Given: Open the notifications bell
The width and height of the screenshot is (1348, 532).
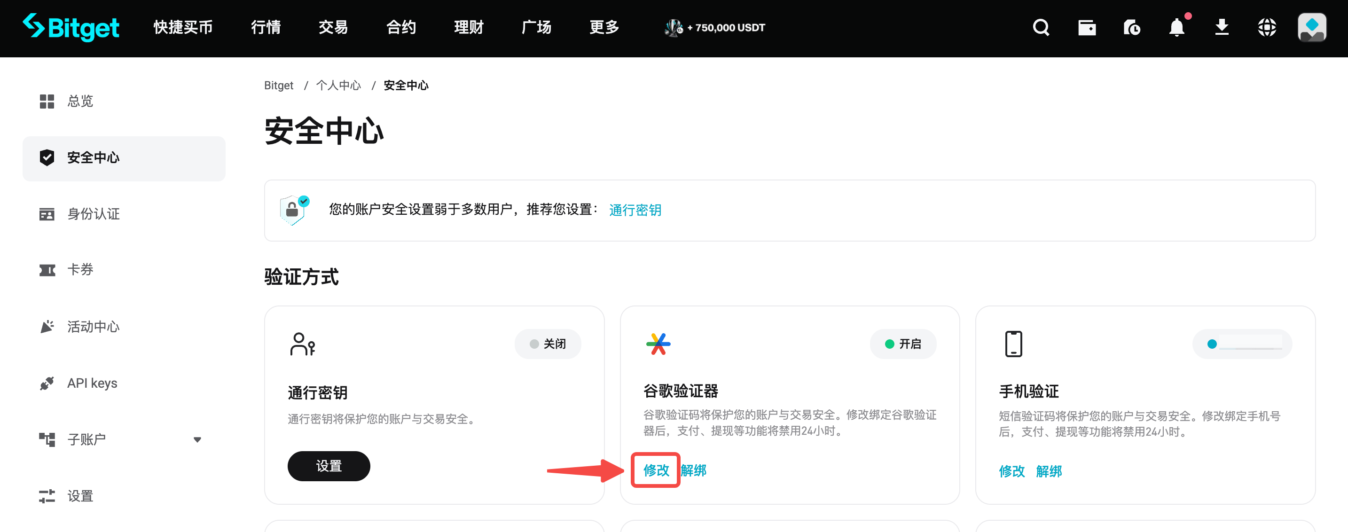Looking at the screenshot, I should [1176, 28].
